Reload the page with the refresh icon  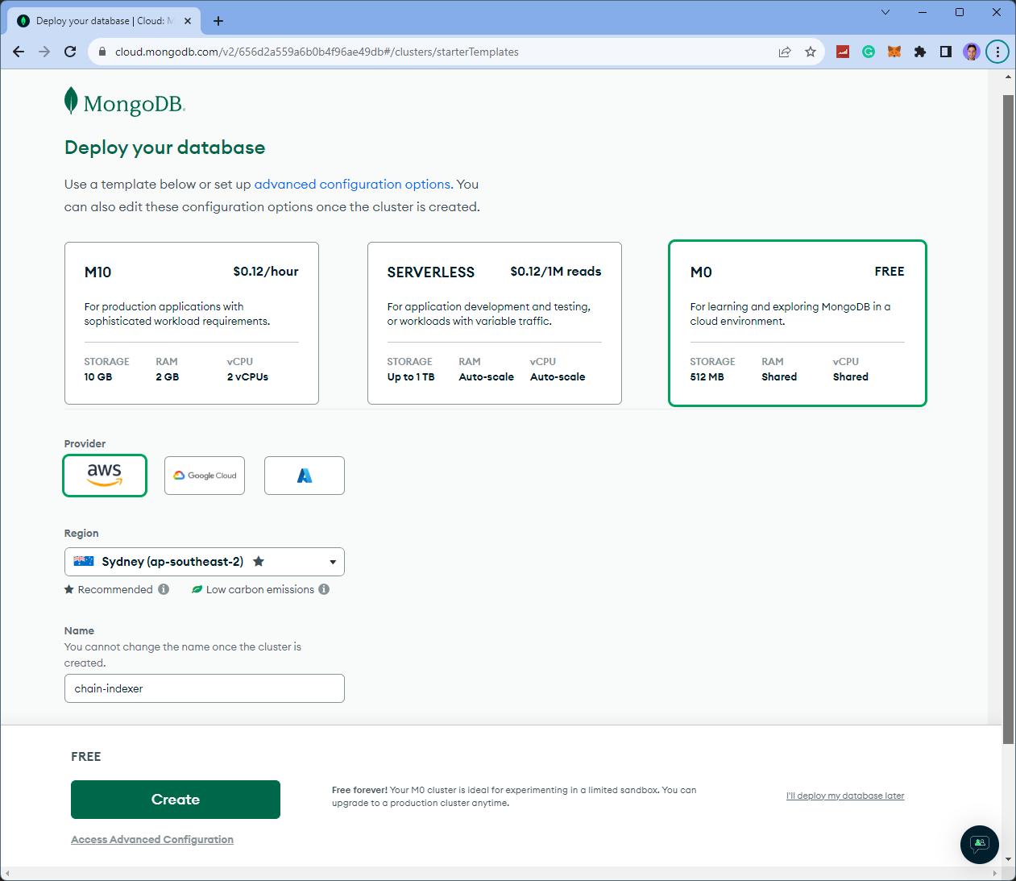coord(70,52)
